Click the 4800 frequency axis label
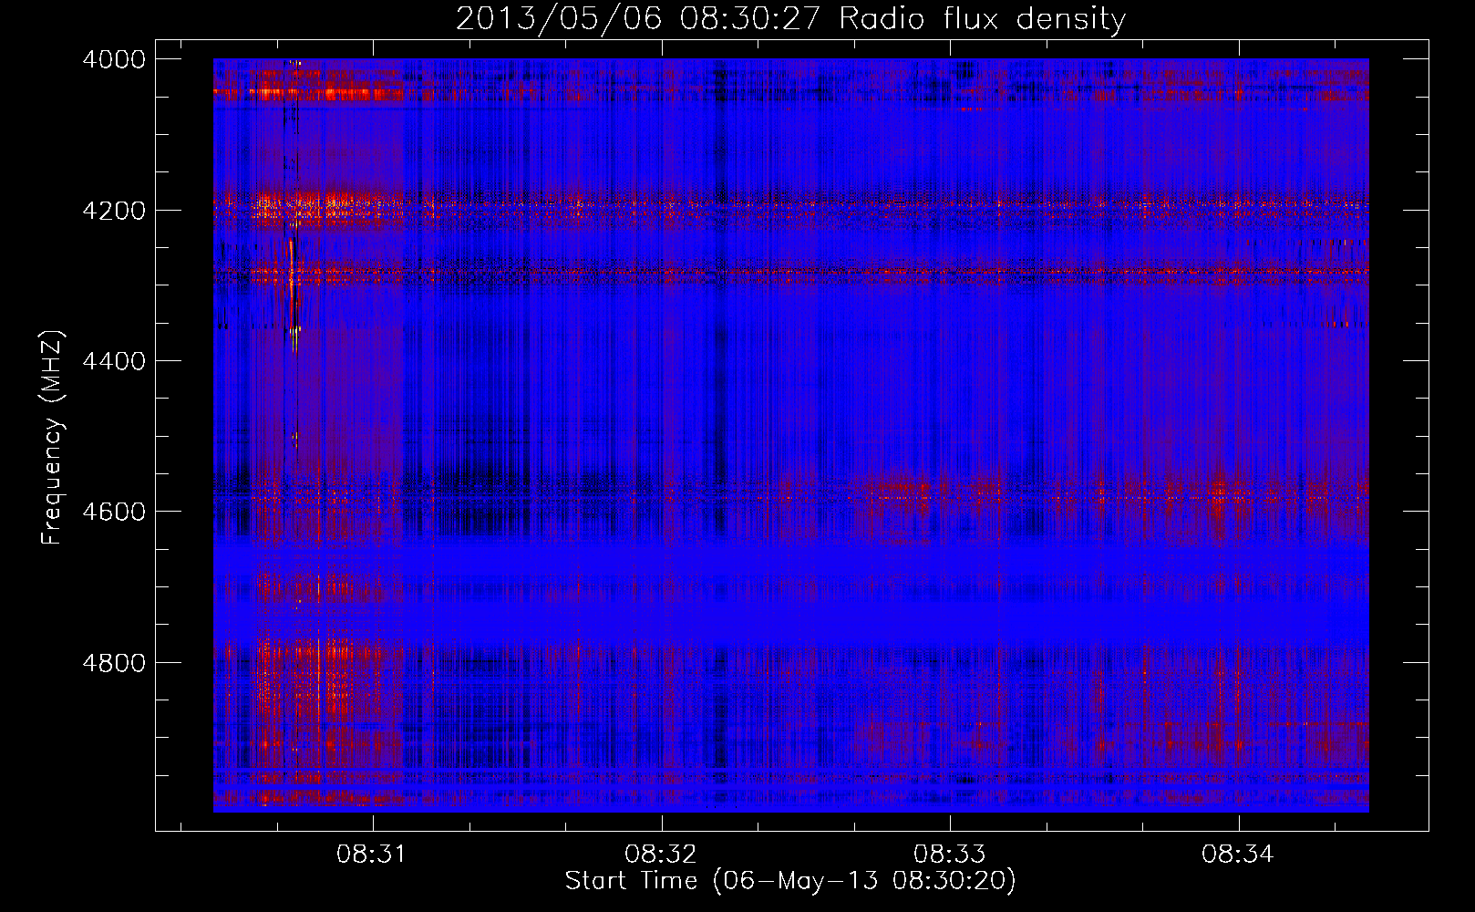1475x912 pixels. (x=113, y=662)
